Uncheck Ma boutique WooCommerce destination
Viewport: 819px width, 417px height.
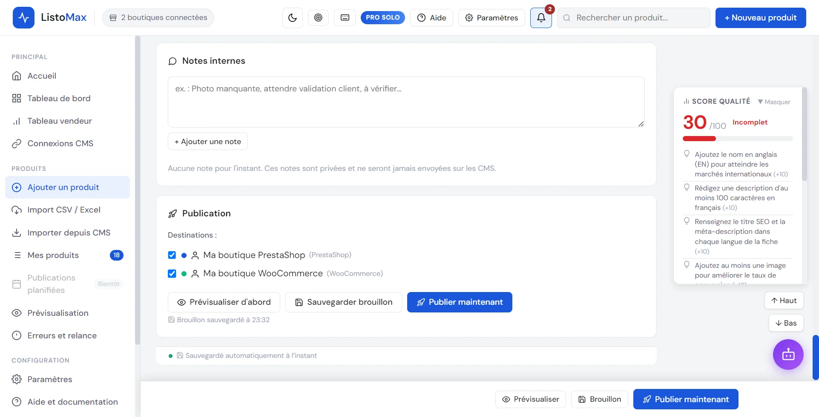pyautogui.click(x=172, y=273)
